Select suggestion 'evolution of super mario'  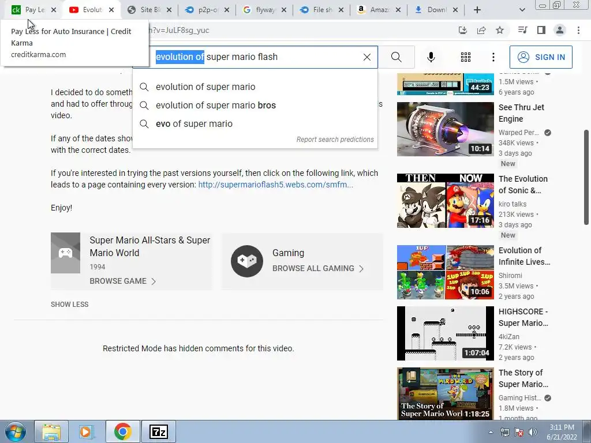pyautogui.click(x=255, y=87)
